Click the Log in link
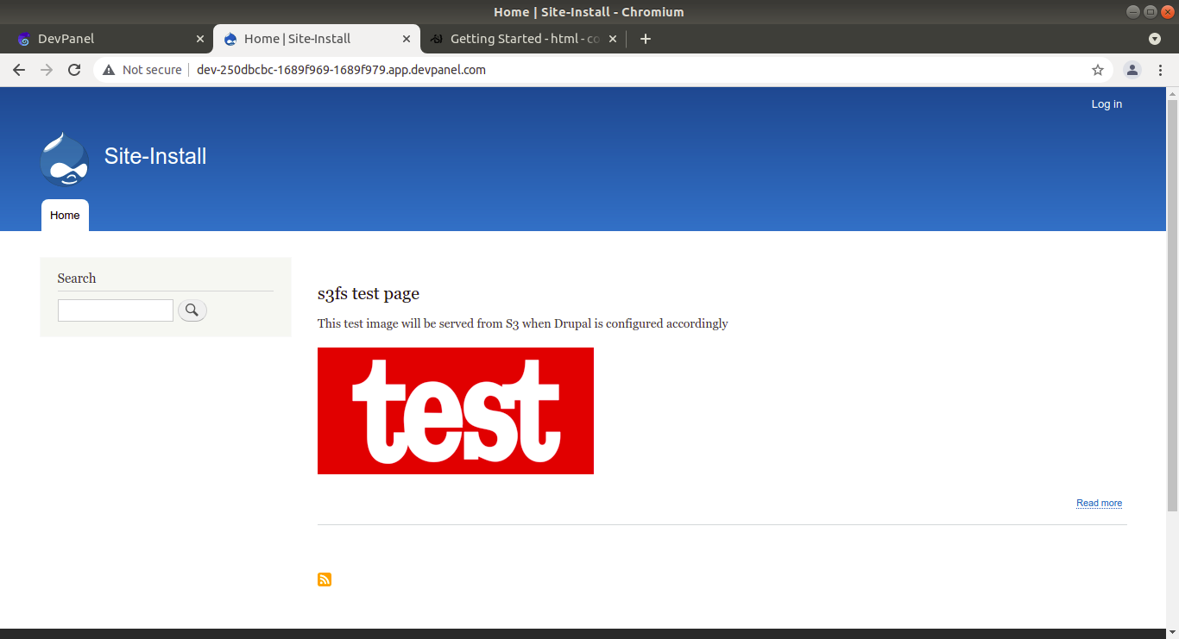Screen dimensions: 1179x639 (x=1106, y=103)
